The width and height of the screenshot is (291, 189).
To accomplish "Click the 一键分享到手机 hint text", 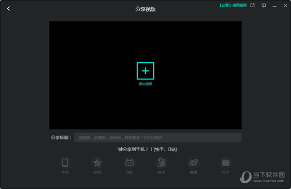I will tap(145, 149).
